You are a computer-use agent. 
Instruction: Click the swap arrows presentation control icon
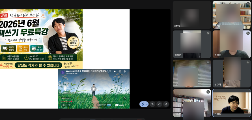(152, 104)
